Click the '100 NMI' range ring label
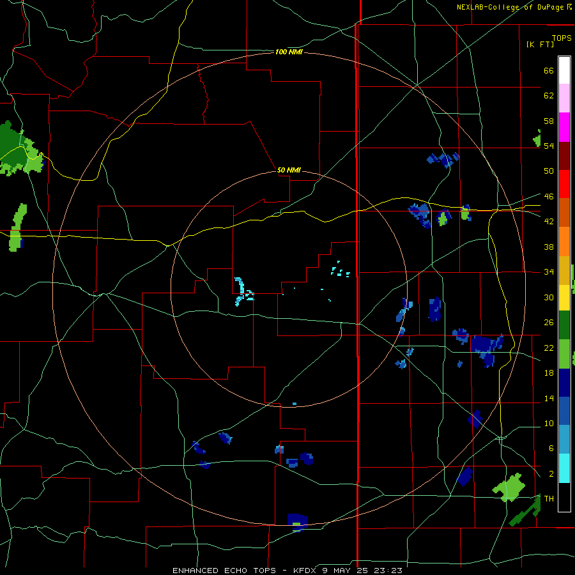575x575 pixels. [289, 52]
